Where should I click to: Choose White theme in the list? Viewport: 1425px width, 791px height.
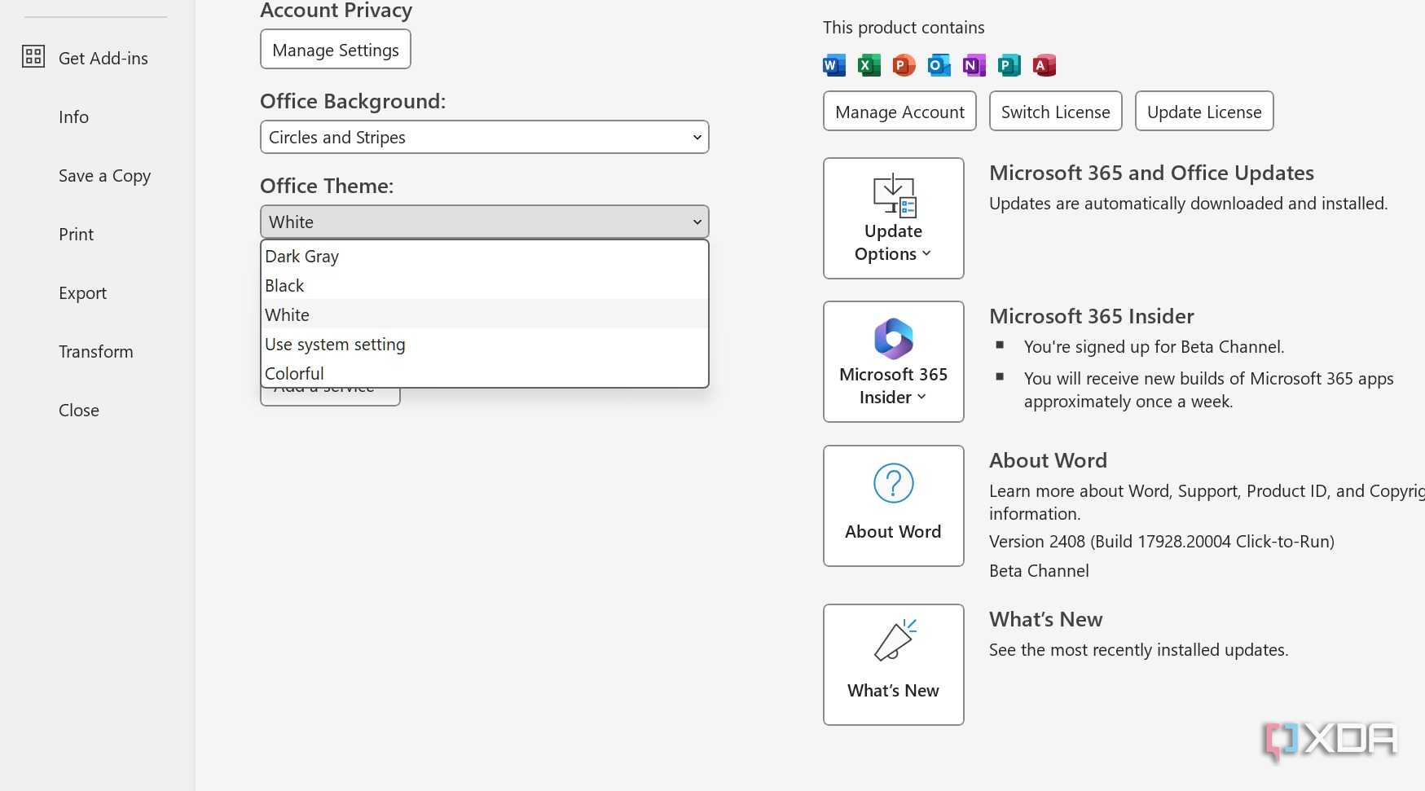click(x=485, y=314)
